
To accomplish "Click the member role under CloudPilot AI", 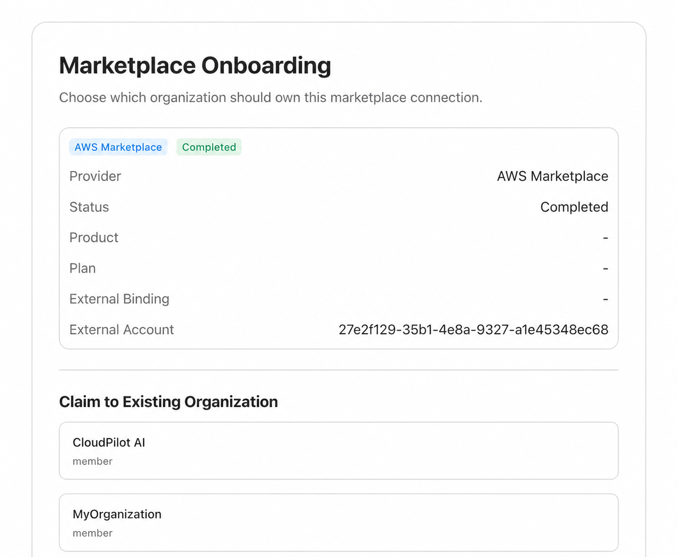I will coord(93,461).
